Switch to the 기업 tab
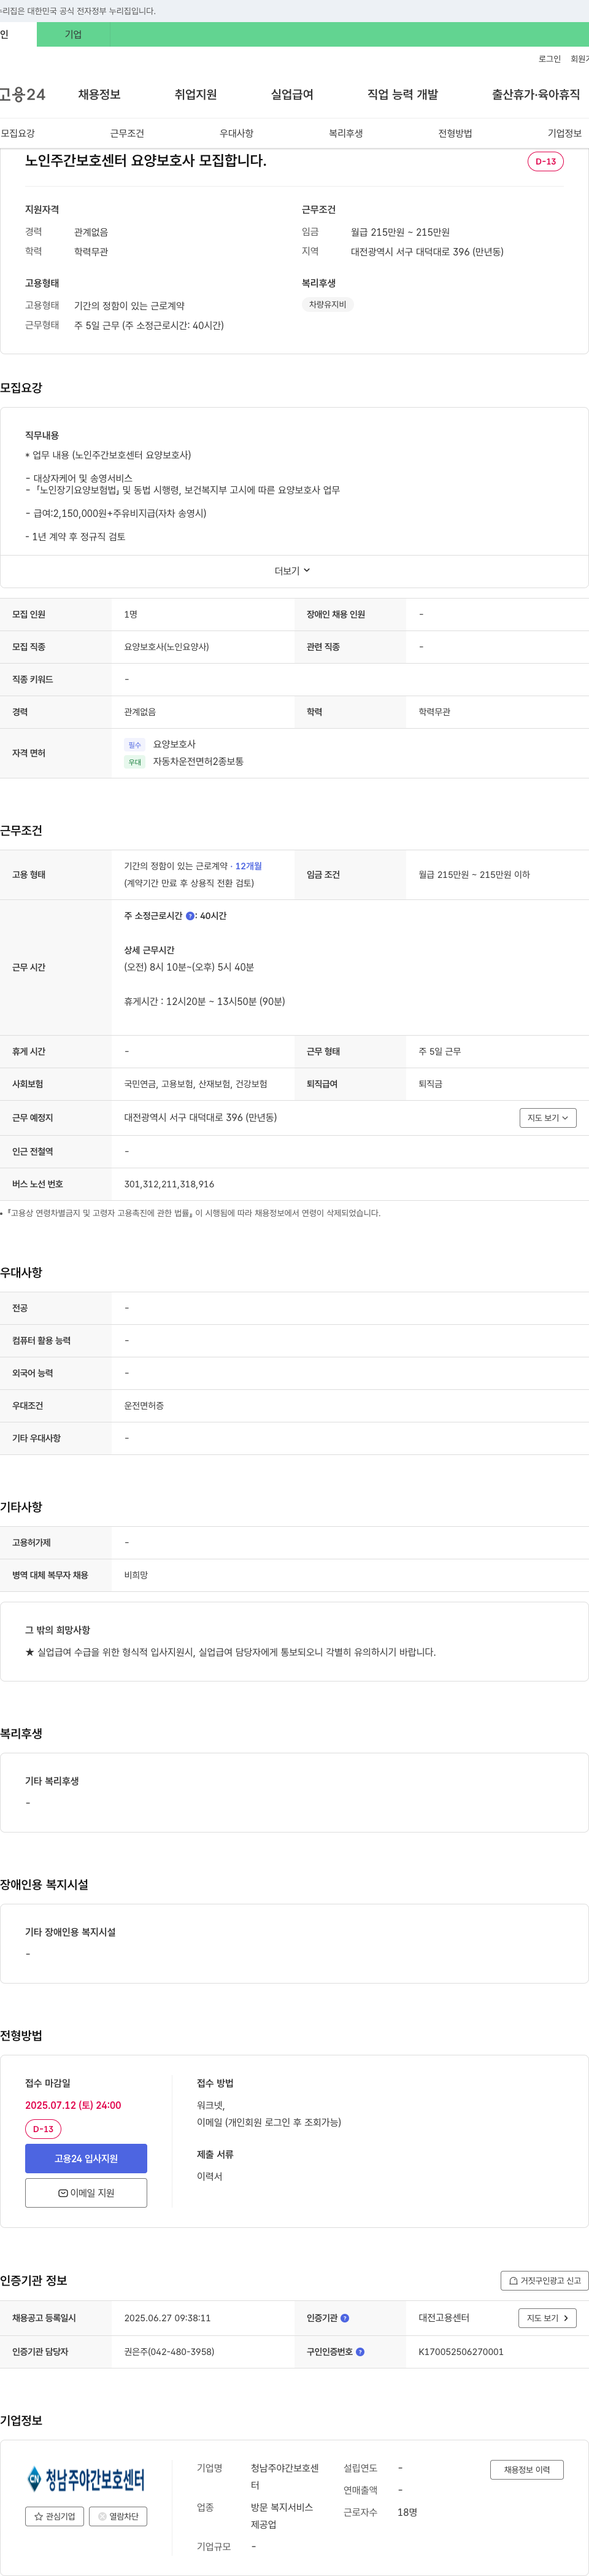 (x=73, y=34)
